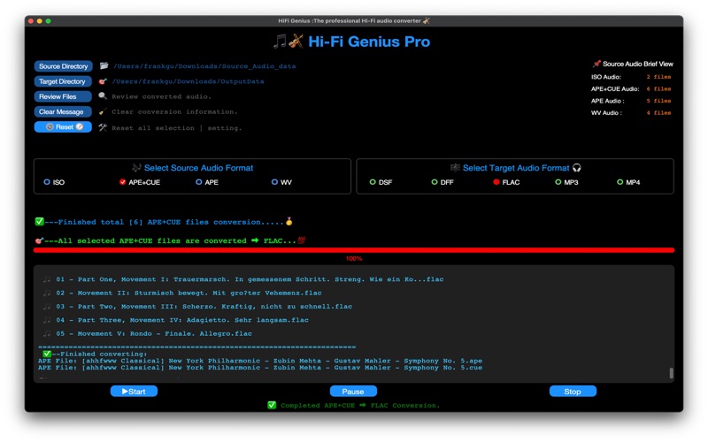This screenshot has width=708, height=442.
Task: Click the green check at Finished converting log
Action: pyautogui.click(x=47, y=354)
